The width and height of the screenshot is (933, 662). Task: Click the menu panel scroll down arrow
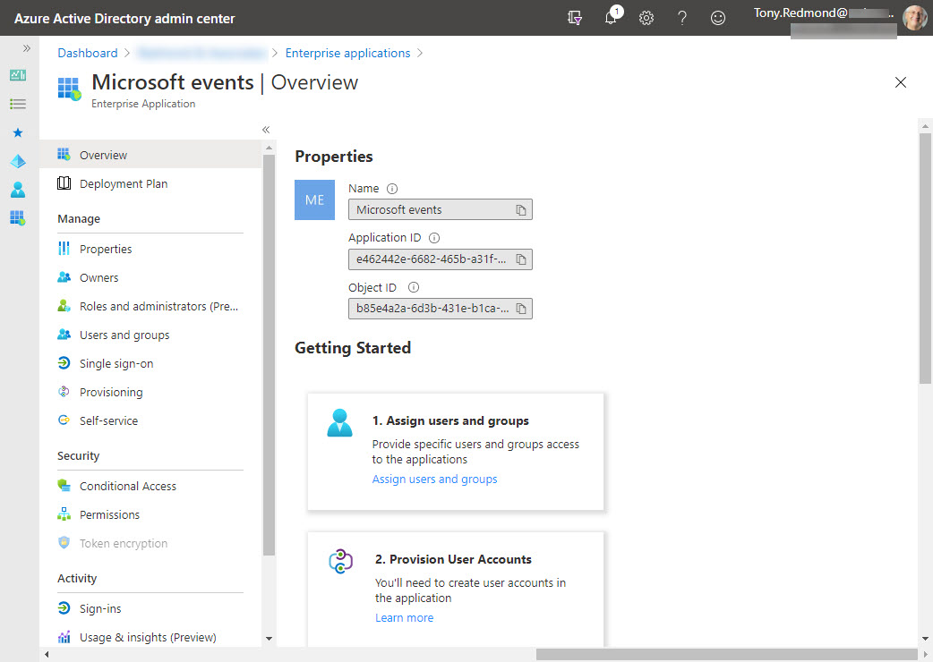(269, 639)
